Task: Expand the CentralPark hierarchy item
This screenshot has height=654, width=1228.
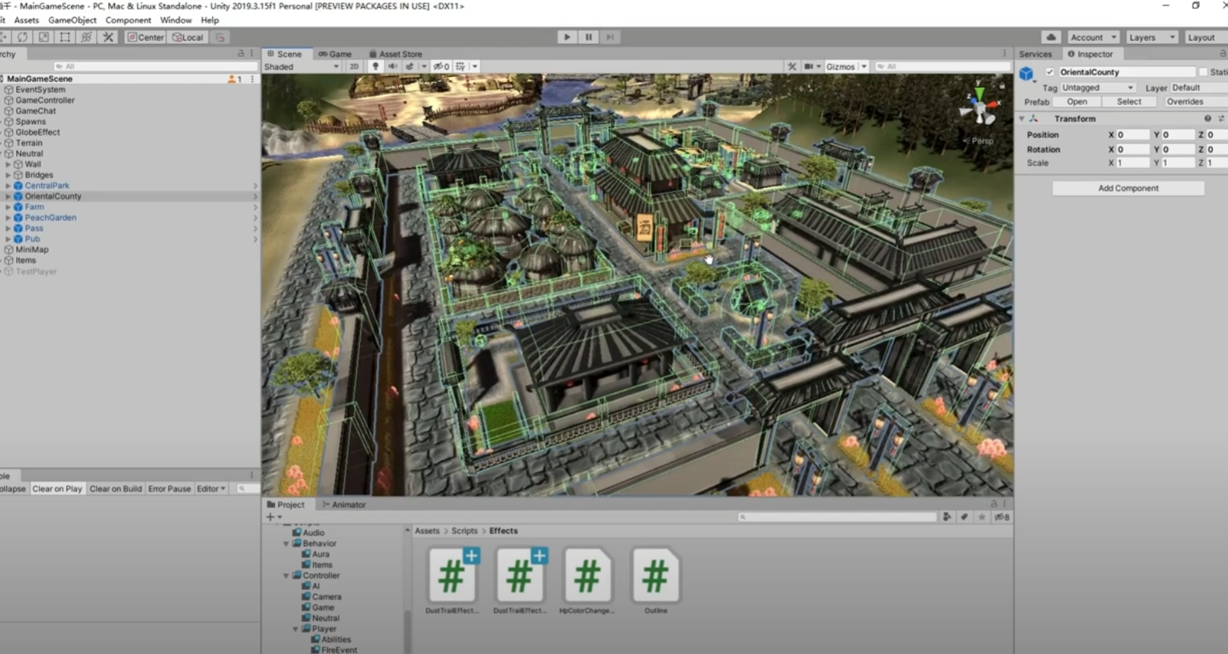Action: (8, 186)
